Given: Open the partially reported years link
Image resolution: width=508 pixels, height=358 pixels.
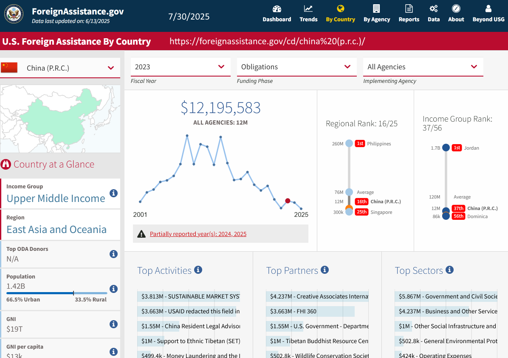Looking at the screenshot, I should pos(198,234).
